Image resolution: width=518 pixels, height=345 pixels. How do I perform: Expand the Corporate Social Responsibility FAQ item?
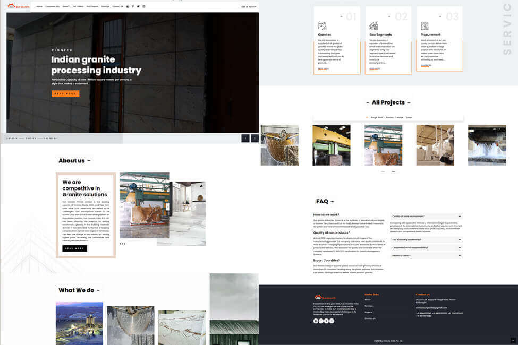[x=426, y=247]
